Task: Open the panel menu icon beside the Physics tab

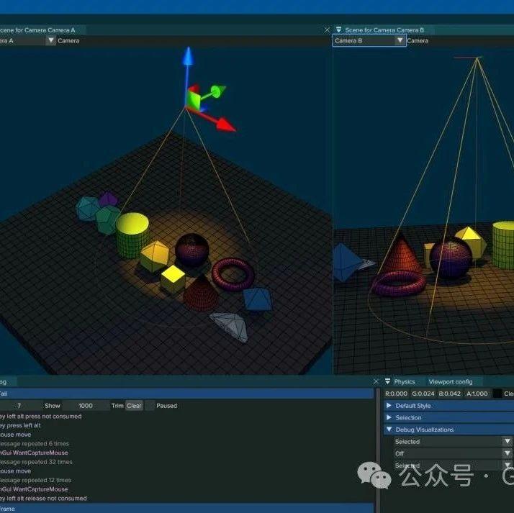Action: [x=387, y=381]
